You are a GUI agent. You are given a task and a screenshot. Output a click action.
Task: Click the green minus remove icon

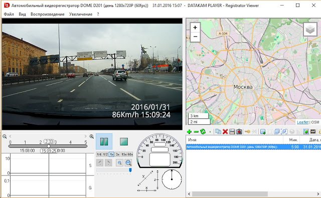pyautogui.click(x=196, y=132)
